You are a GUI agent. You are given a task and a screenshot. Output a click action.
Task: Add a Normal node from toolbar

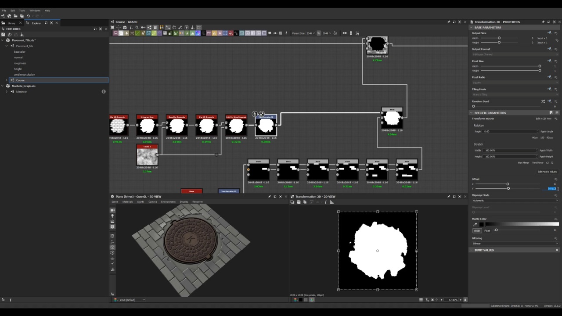click(x=198, y=33)
